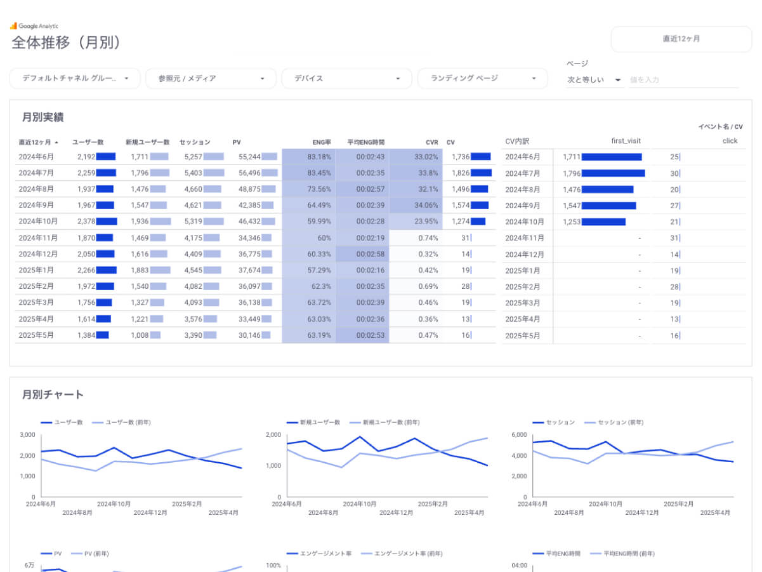The height and width of the screenshot is (572, 762).
Task: Toggle the 平均ENG時間 legend item
Action: pos(556,554)
